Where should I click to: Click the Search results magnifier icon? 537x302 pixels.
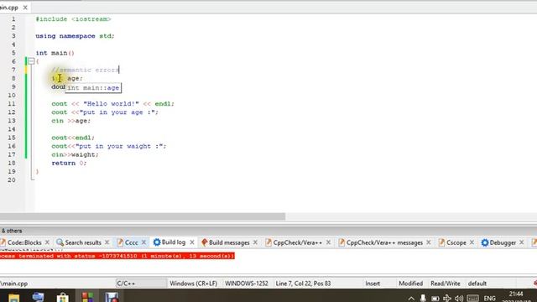point(60,242)
